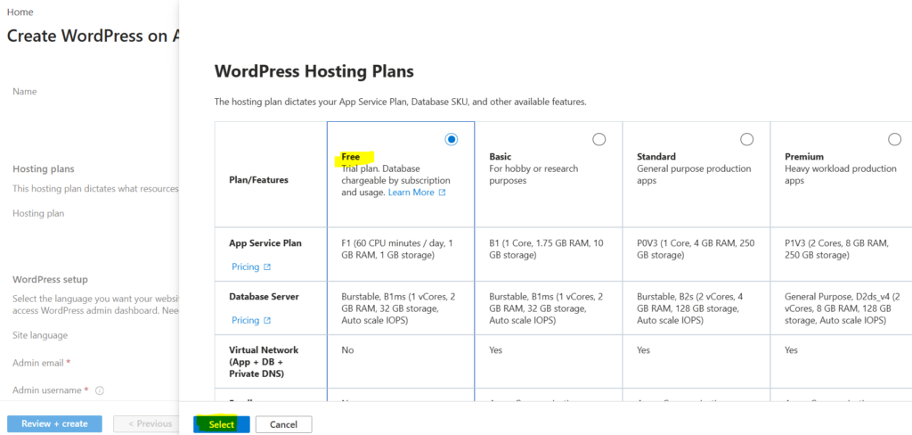Screen dimensions: 912x435
Task: Click 'General purpose production apps' description
Action: [x=694, y=175]
